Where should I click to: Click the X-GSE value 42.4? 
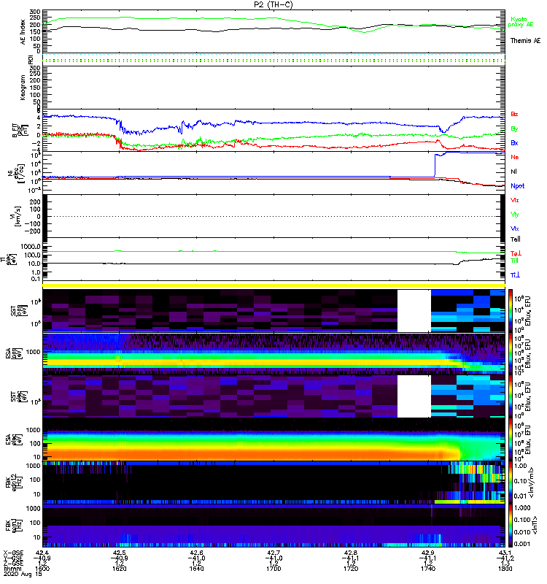(x=42, y=553)
